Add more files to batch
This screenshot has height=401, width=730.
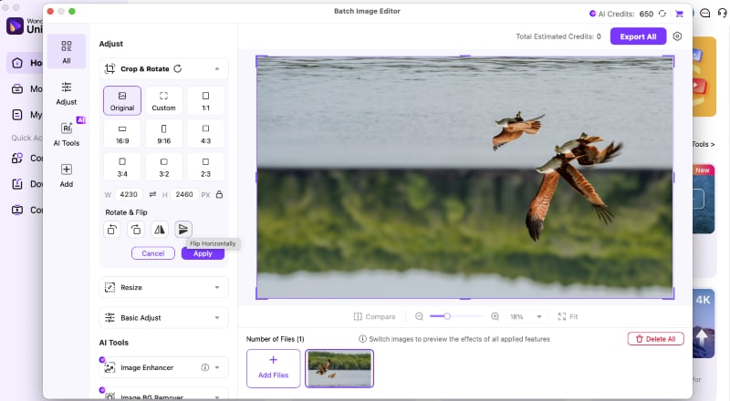click(x=273, y=368)
